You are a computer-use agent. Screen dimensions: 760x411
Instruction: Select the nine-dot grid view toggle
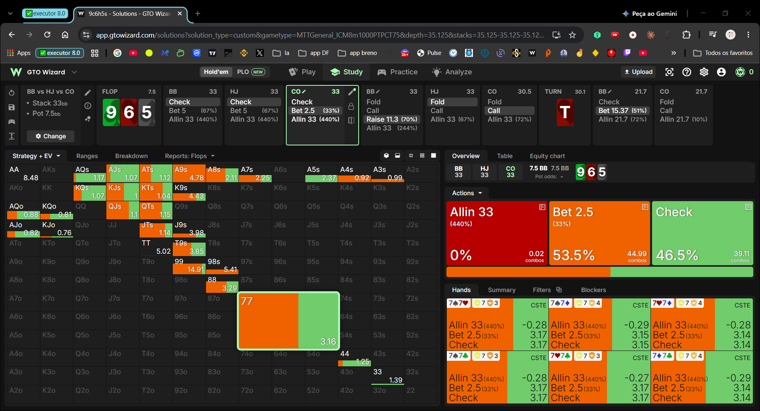[x=422, y=156]
